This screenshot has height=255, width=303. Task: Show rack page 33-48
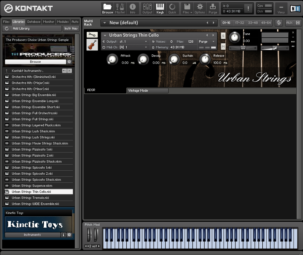[x=253, y=23]
